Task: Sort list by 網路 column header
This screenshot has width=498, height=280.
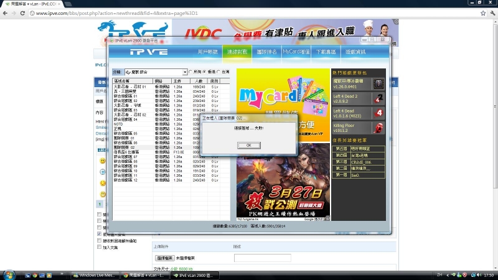Action: pos(162,81)
